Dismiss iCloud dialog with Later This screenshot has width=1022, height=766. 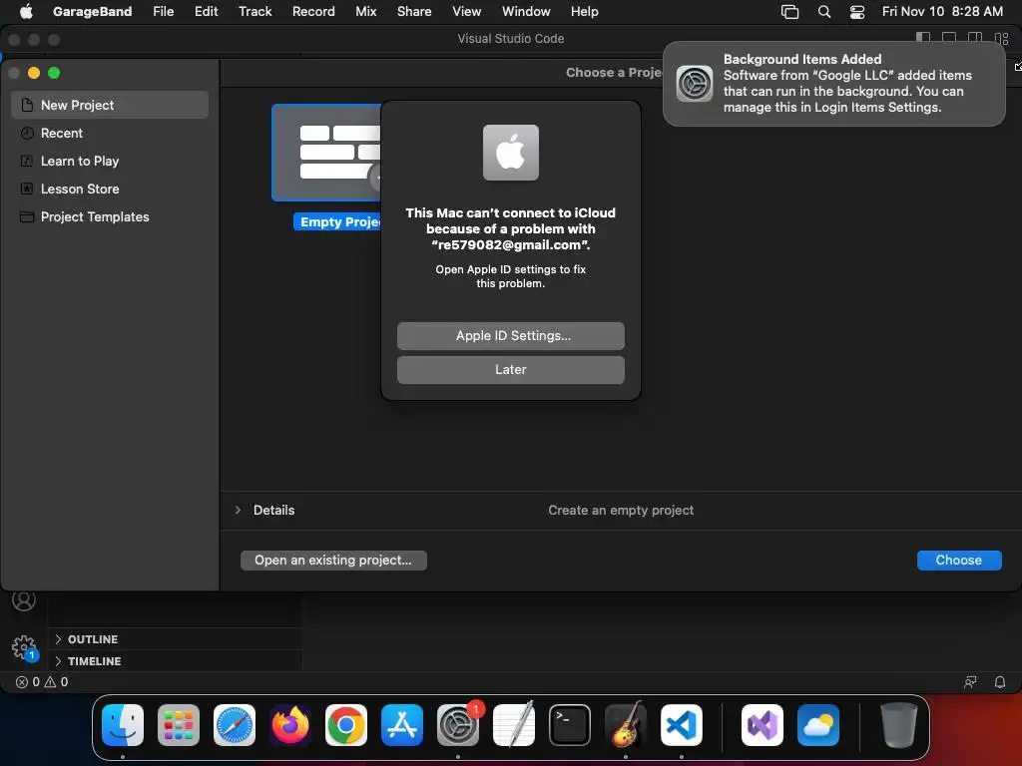point(510,369)
